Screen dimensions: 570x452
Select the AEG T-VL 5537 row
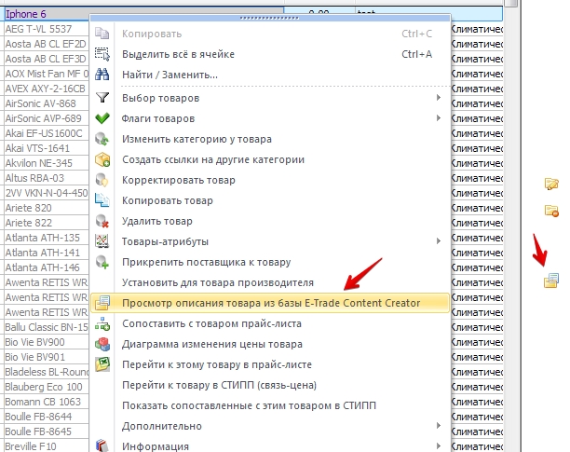pyautogui.click(x=47, y=29)
